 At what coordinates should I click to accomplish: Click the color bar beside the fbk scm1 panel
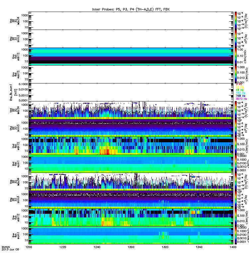pyautogui.click(x=236, y=235)
